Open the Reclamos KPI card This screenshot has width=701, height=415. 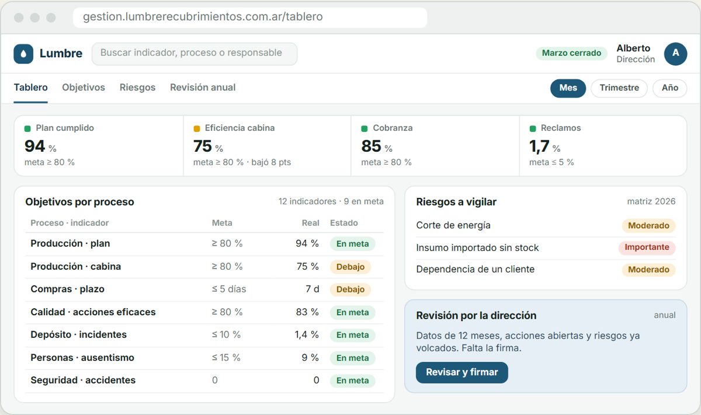coord(603,145)
